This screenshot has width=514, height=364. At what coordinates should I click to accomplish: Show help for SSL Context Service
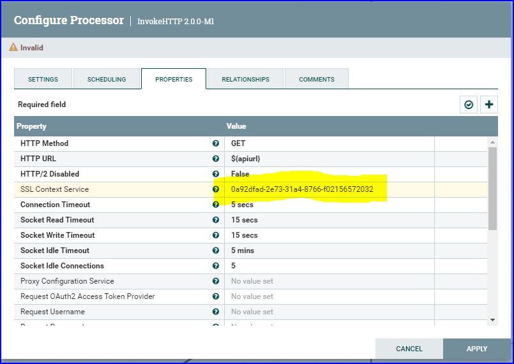coord(216,189)
